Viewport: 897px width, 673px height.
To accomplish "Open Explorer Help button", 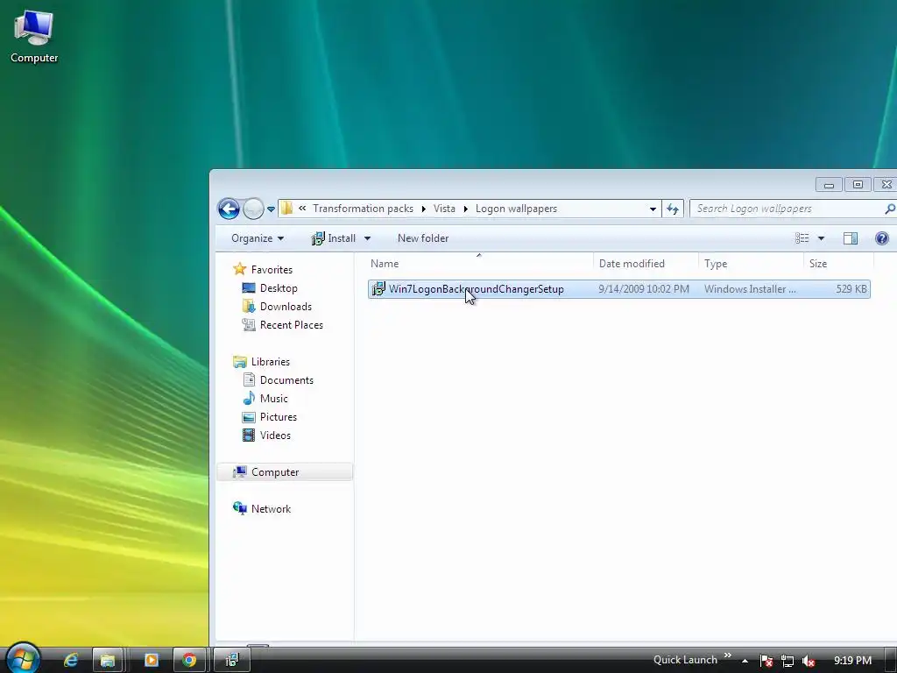I will [881, 238].
